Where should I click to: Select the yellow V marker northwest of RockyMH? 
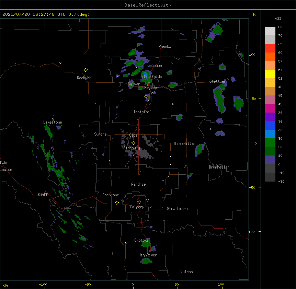(x=60, y=63)
